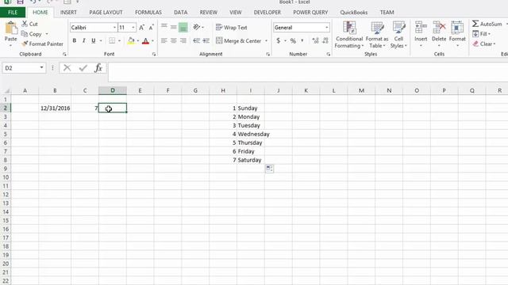The height and width of the screenshot is (285, 508).
Task: Open font size dropdown
Action: tap(133, 28)
